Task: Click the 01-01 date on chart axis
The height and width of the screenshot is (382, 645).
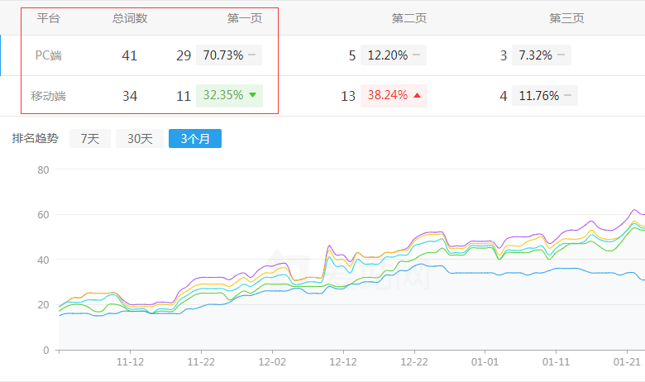Action: click(x=485, y=362)
